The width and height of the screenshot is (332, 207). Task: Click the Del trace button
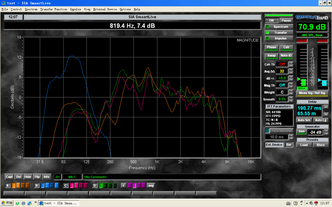pyautogui.click(x=19, y=177)
